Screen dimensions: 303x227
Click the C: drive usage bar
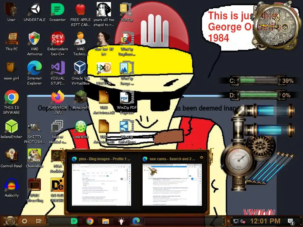click(x=259, y=80)
